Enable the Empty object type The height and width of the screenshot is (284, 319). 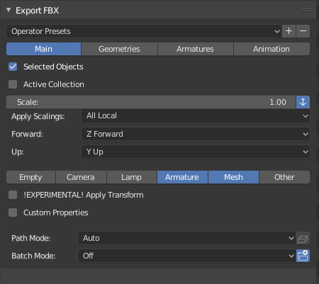click(x=30, y=177)
